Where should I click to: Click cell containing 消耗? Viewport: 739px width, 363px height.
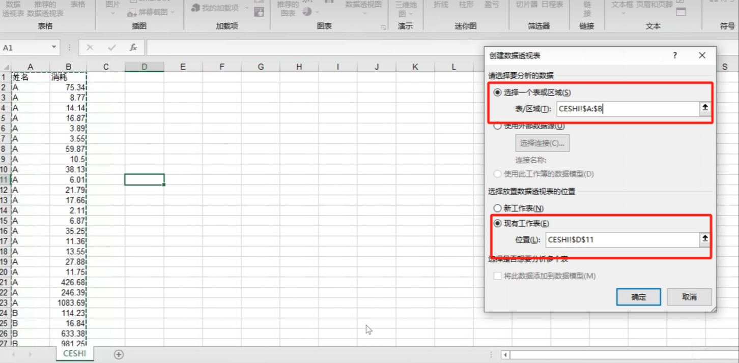click(68, 77)
